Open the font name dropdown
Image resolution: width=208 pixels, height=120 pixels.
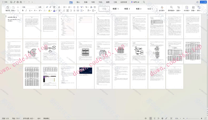[36, 7]
